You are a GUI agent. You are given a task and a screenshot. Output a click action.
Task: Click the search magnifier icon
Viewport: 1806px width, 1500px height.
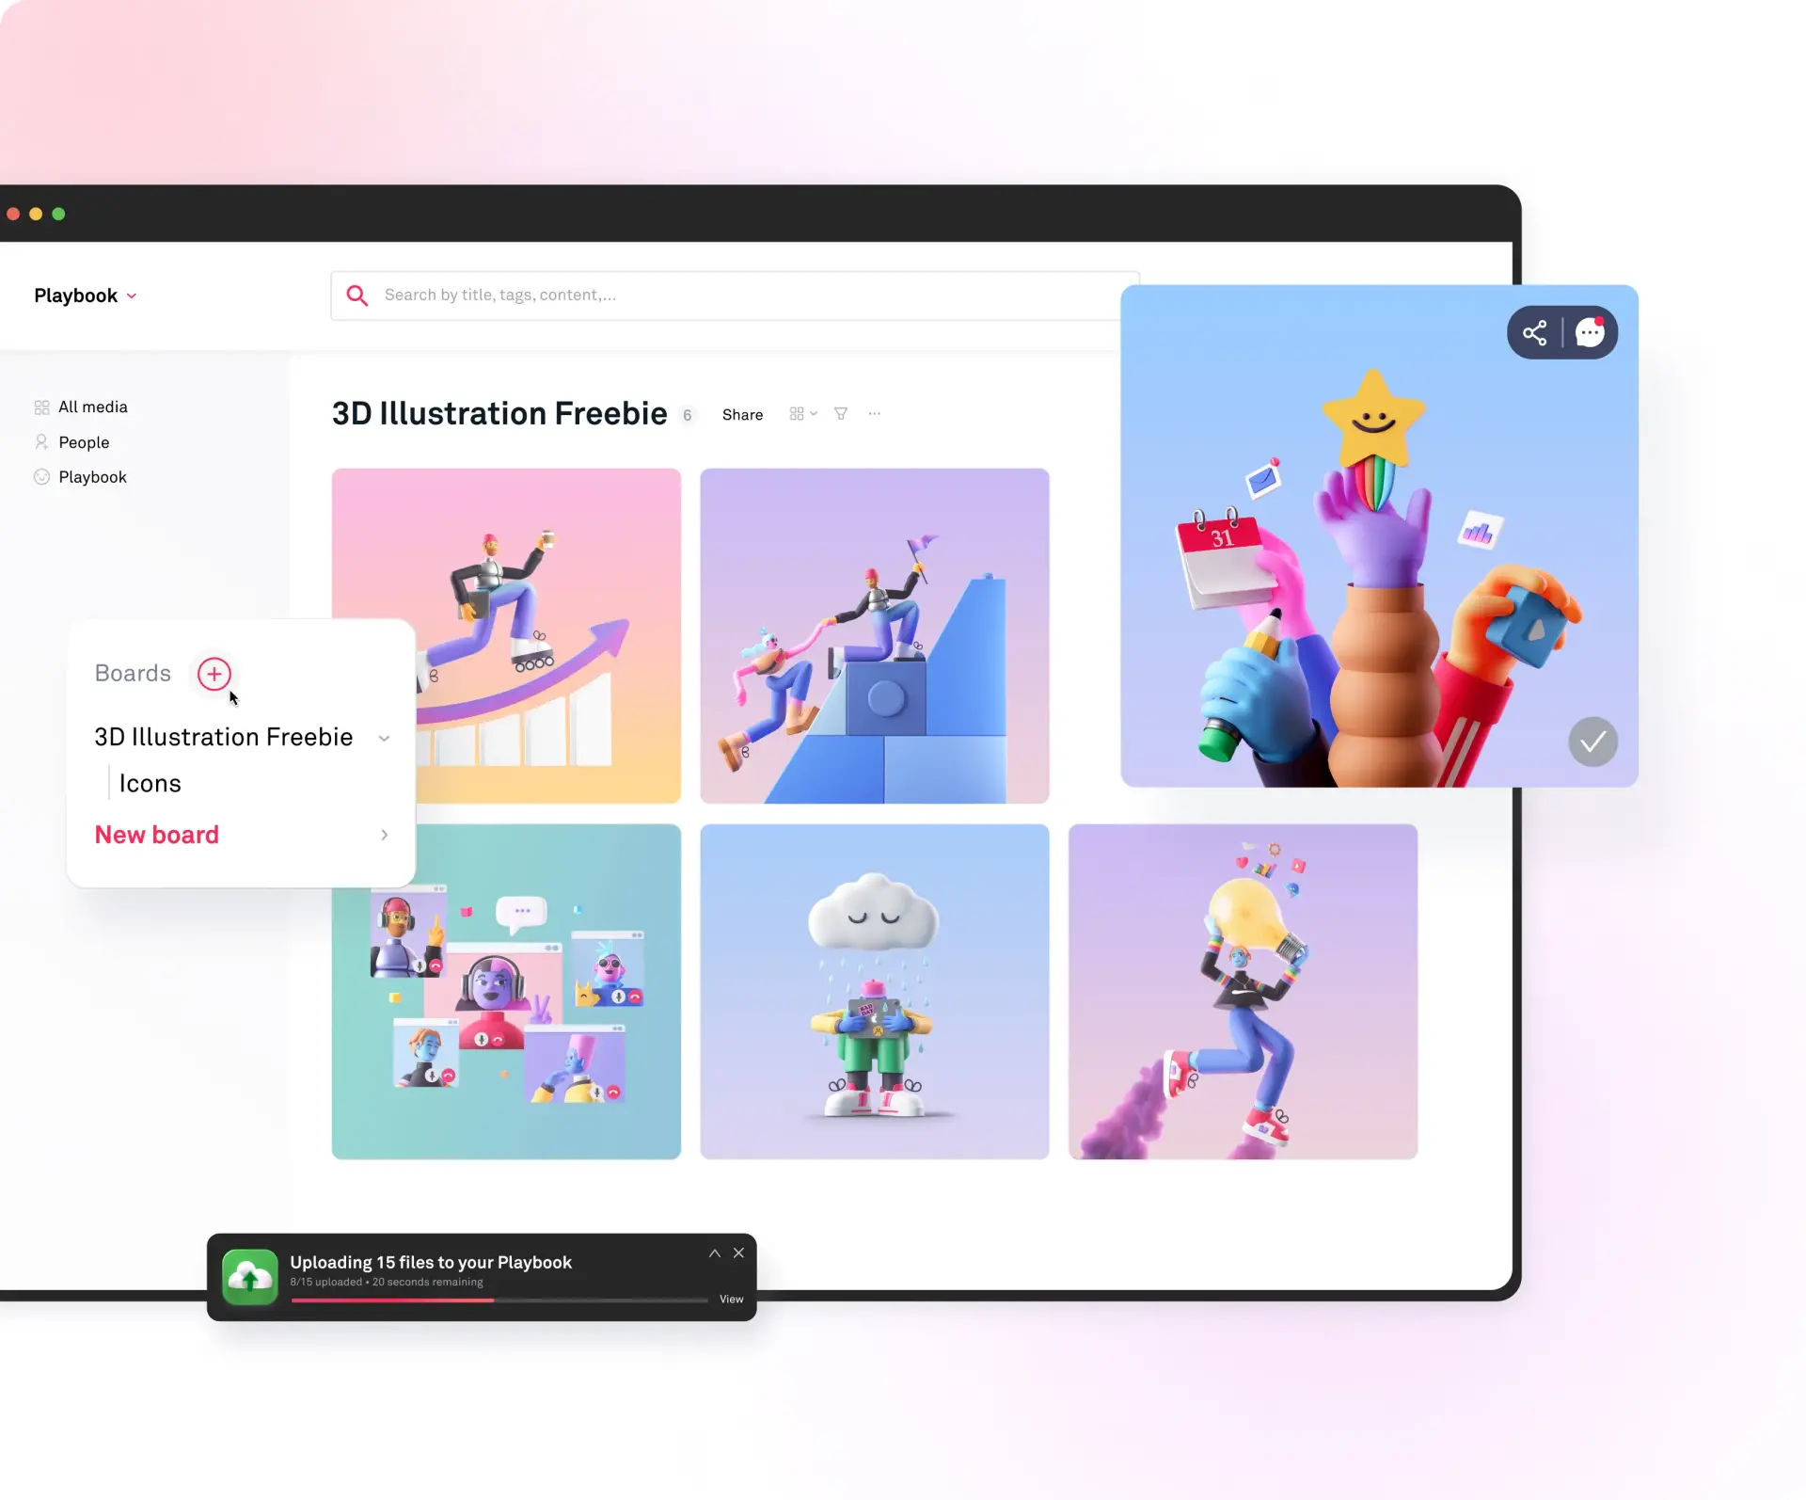[356, 294]
